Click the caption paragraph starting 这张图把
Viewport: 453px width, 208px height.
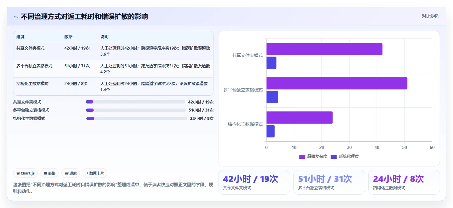coord(113,188)
